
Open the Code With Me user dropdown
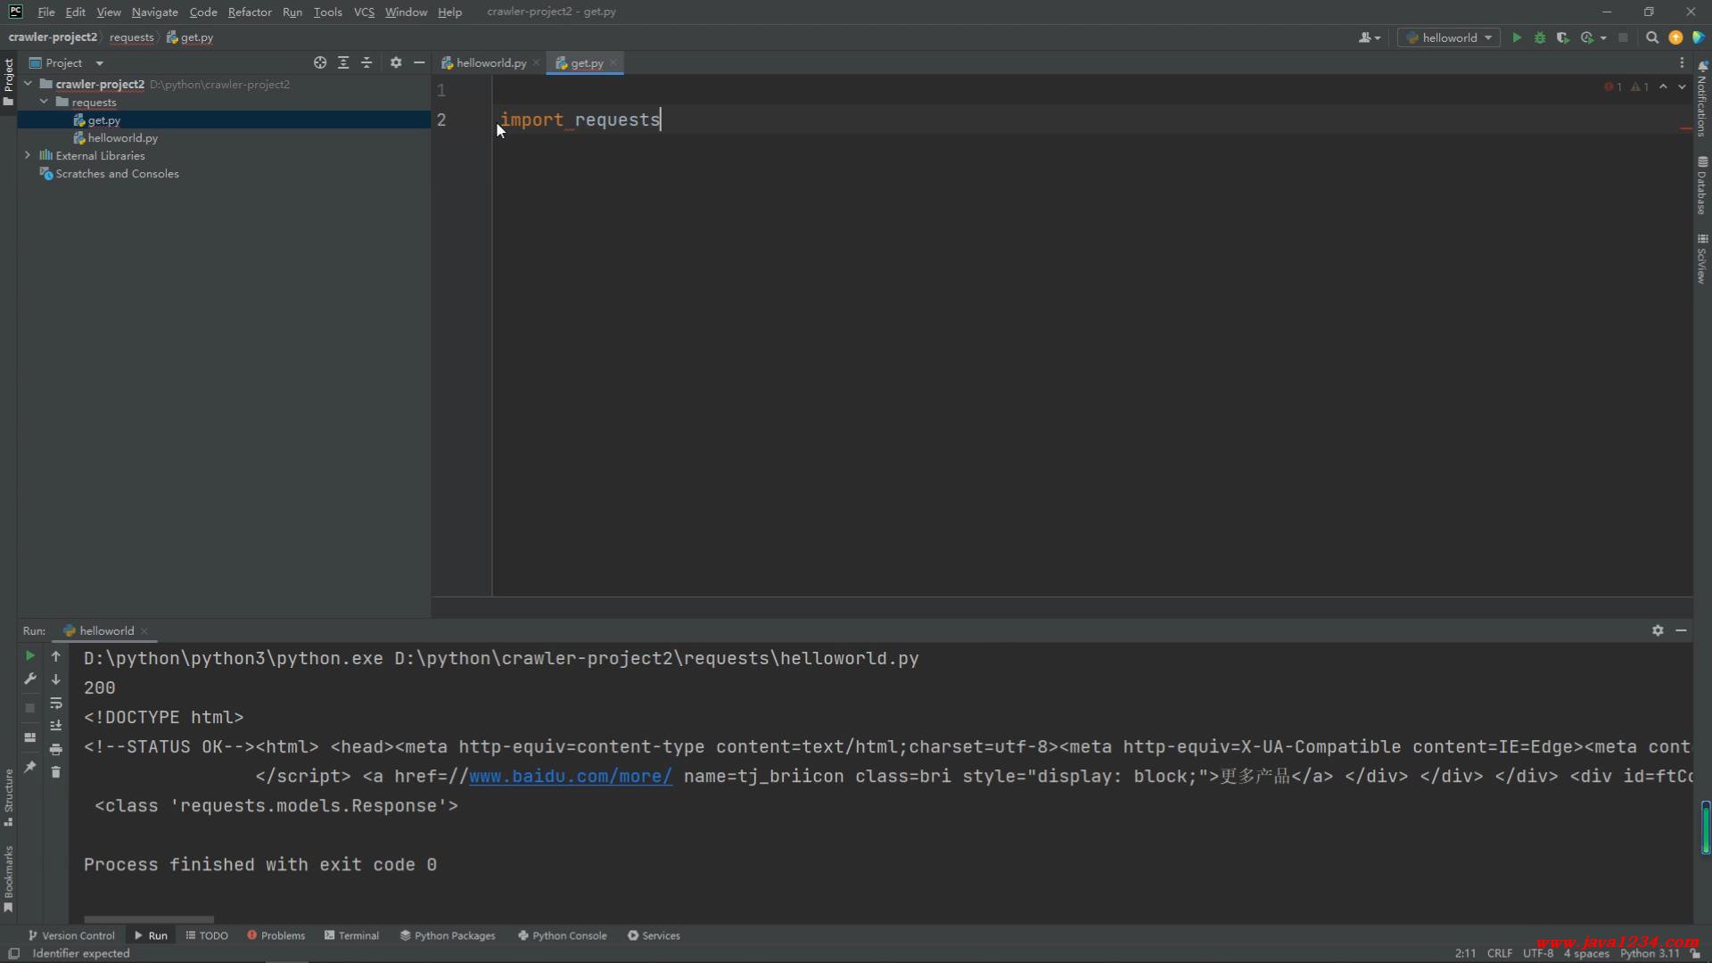[1370, 37]
